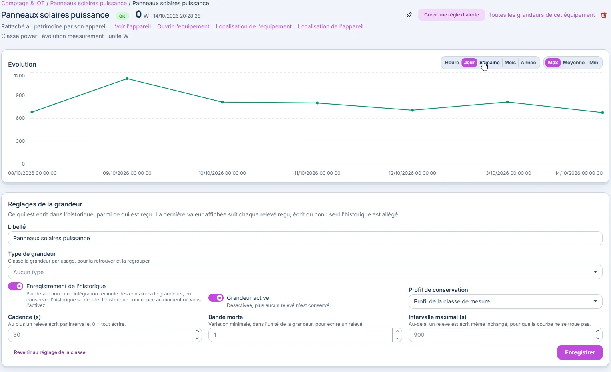Click the chart peak point on 09/10/2026
The width and height of the screenshot is (611, 372).
click(127, 79)
